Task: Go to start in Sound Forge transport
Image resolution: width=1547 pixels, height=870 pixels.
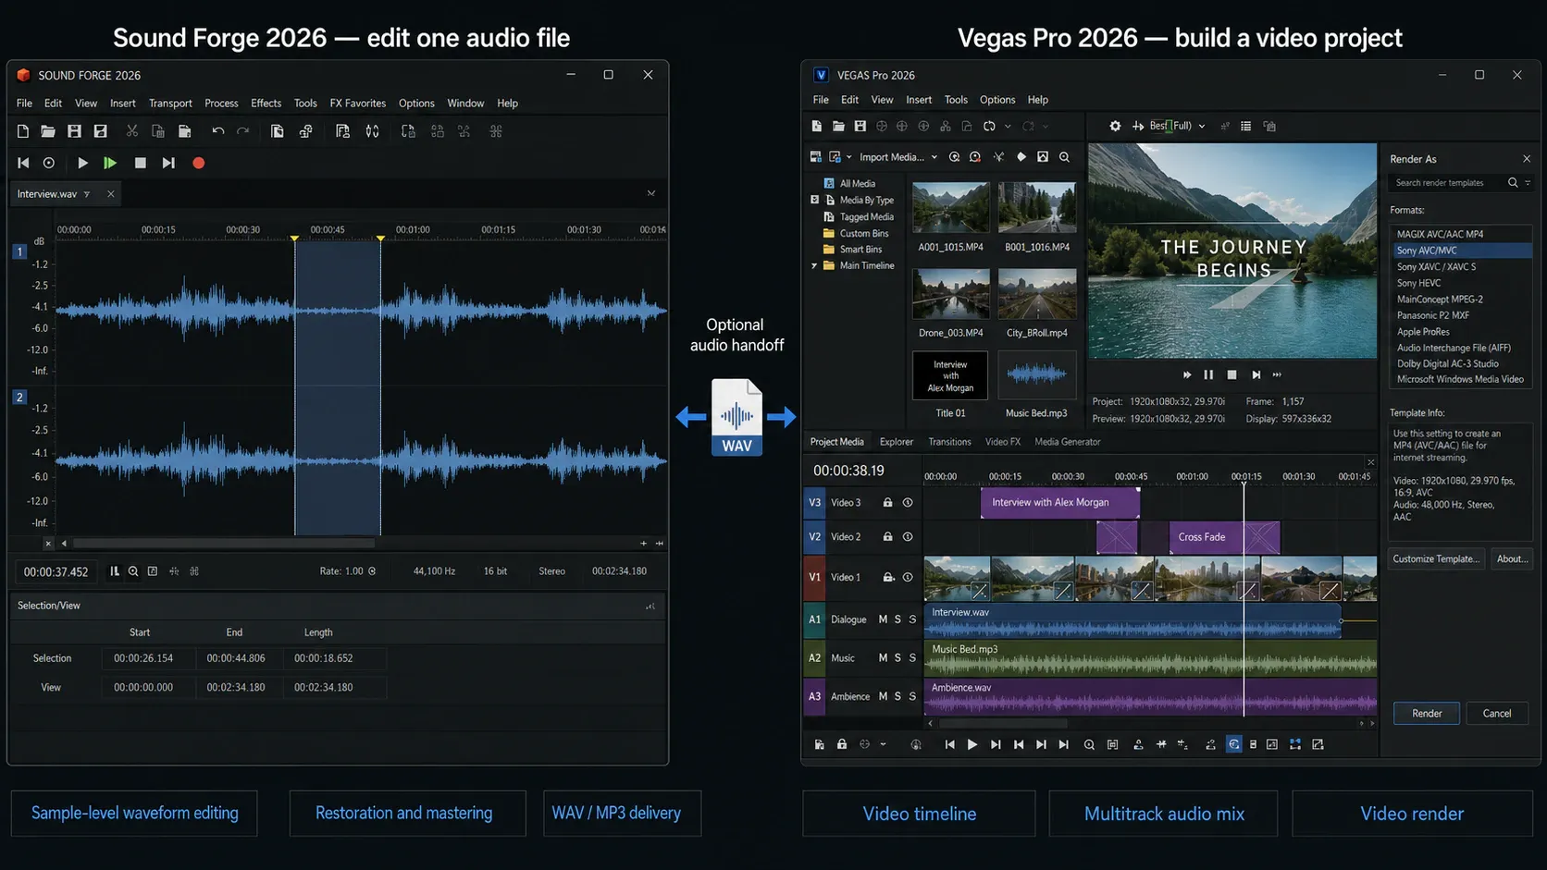Action: (x=23, y=163)
